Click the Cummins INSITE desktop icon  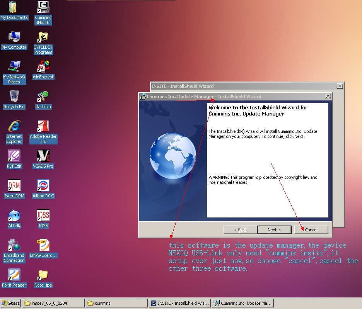coord(43,8)
